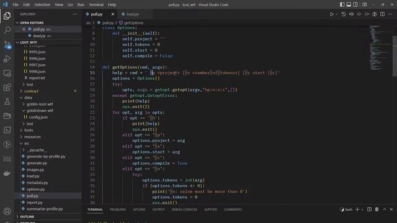Switch to the GitLens panel tab
The height and width of the screenshot is (223, 397).
click(139, 209)
